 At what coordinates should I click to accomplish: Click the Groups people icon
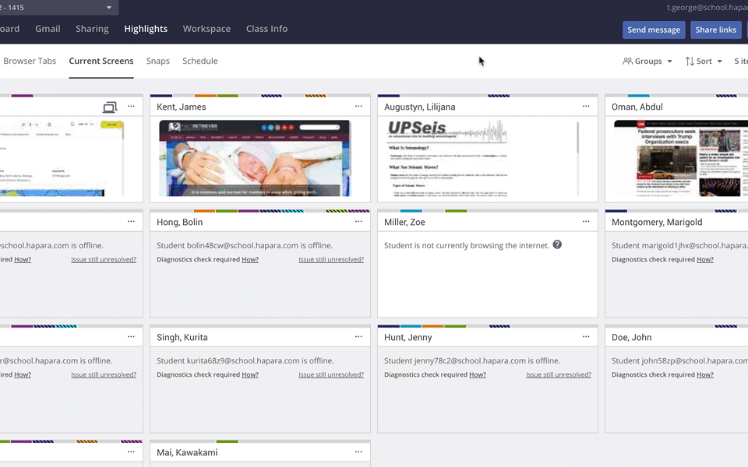627,61
